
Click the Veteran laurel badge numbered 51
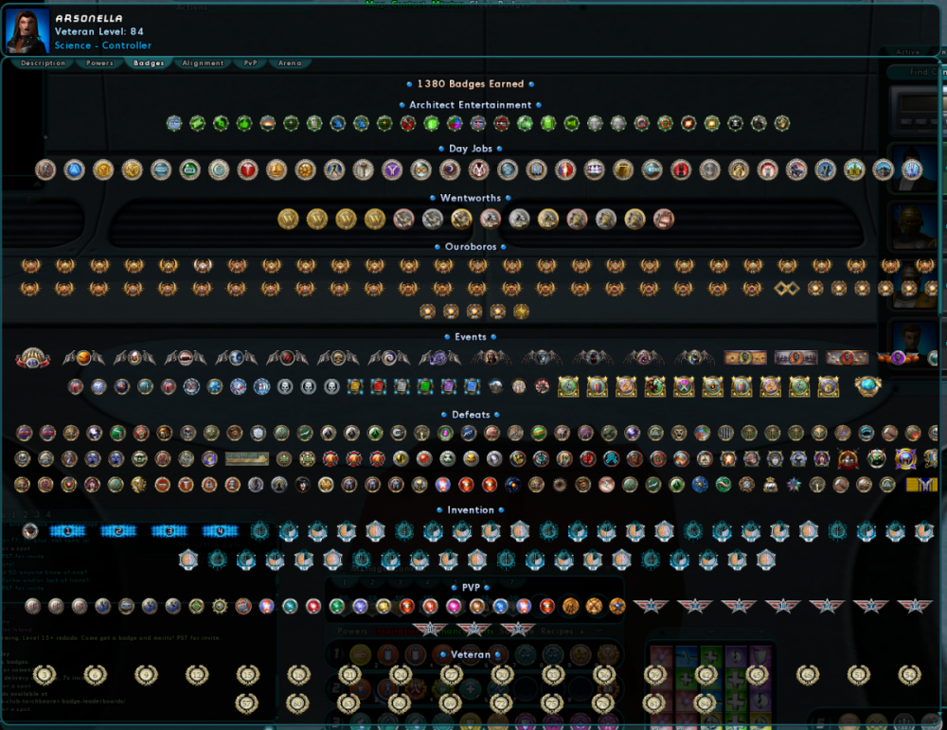[x=859, y=675]
